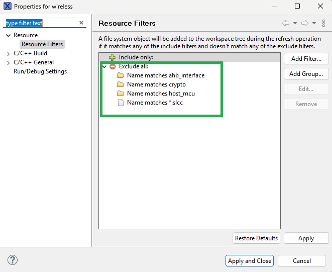Expand the C/C++ Build node

(x=9, y=53)
